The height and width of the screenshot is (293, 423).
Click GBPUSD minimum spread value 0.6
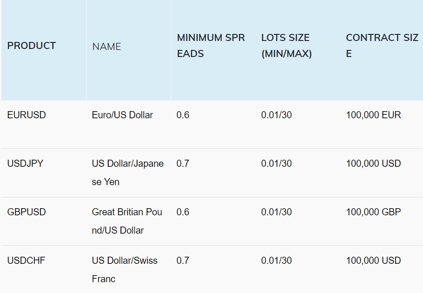pos(183,212)
